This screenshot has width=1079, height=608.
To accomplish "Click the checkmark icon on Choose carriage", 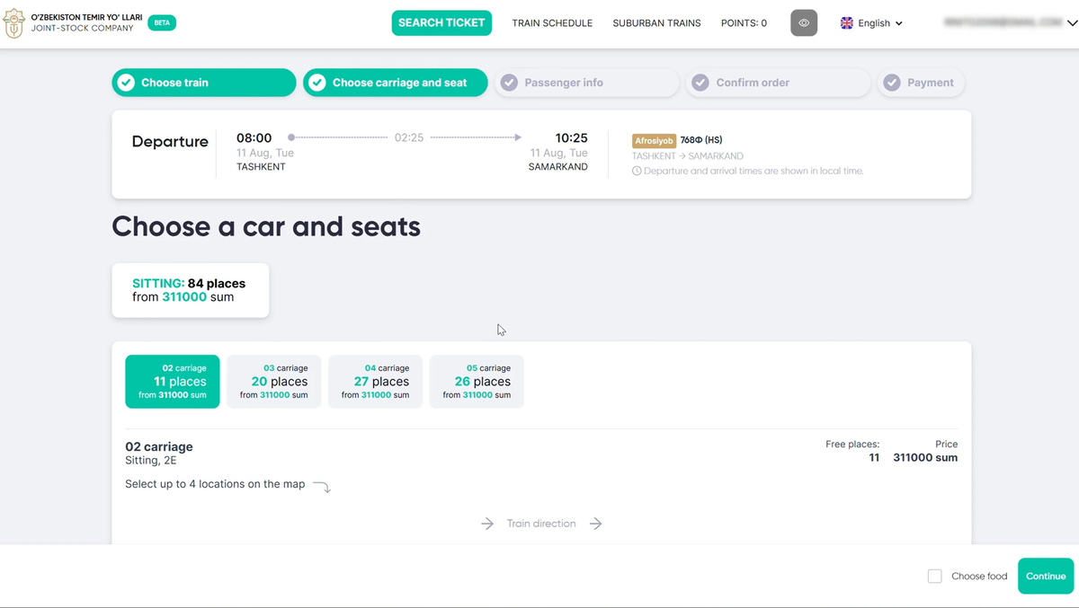I will 317,83.
